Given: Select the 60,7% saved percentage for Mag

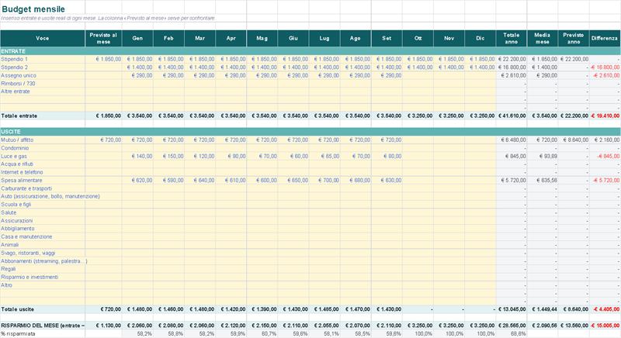Looking at the screenshot, I should coord(269,333).
